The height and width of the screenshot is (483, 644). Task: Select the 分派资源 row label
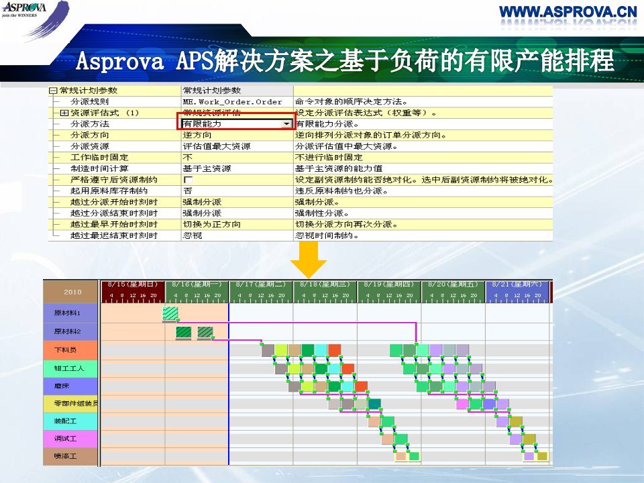tap(89, 146)
